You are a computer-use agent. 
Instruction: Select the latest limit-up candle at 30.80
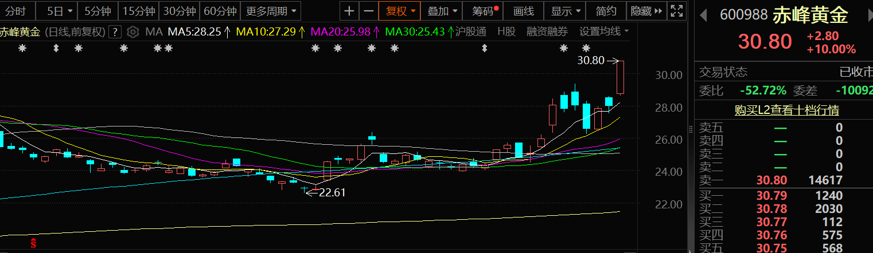621,77
